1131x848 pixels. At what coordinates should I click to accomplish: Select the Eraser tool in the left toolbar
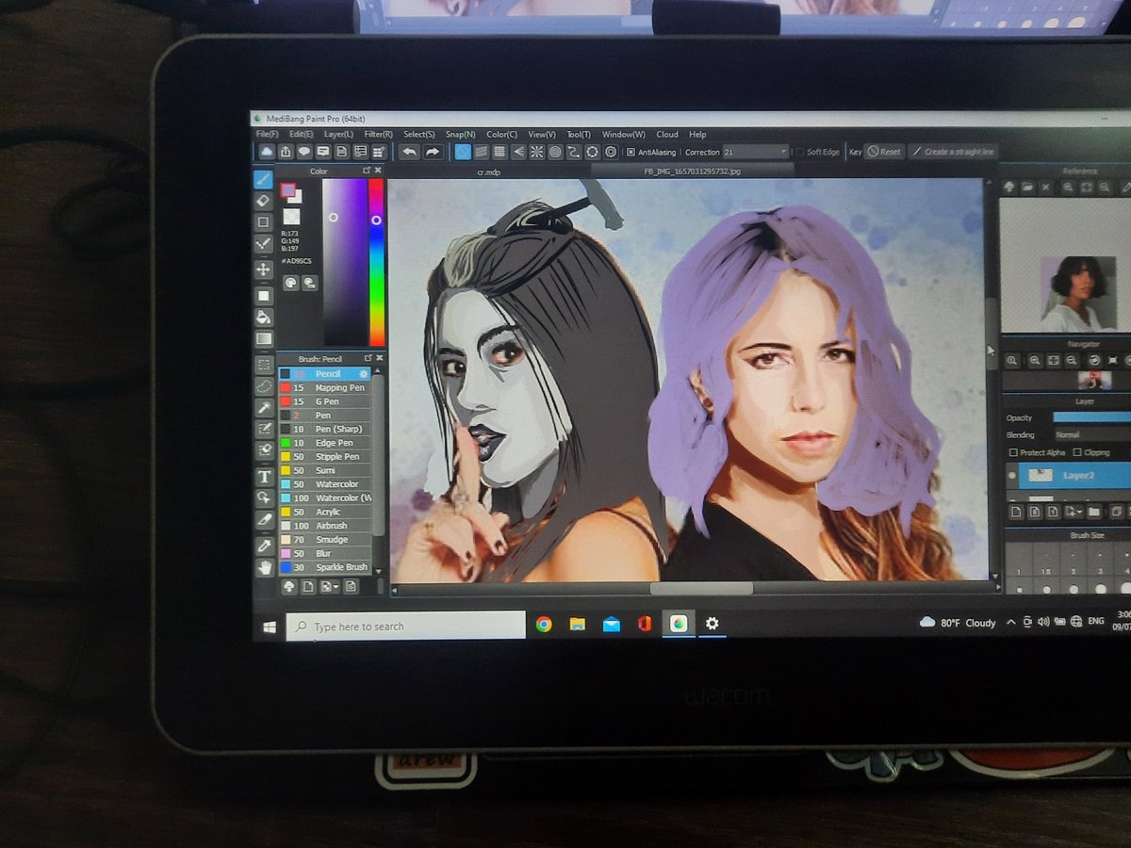[263, 200]
